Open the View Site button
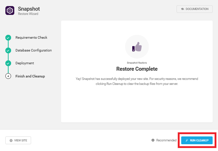Viewport: 218px width, 151px height. (x=18, y=140)
